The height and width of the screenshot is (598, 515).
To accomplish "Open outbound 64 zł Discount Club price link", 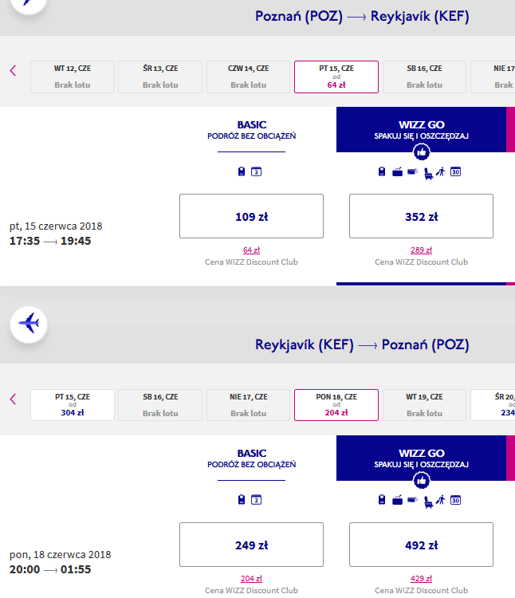I will point(251,250).
